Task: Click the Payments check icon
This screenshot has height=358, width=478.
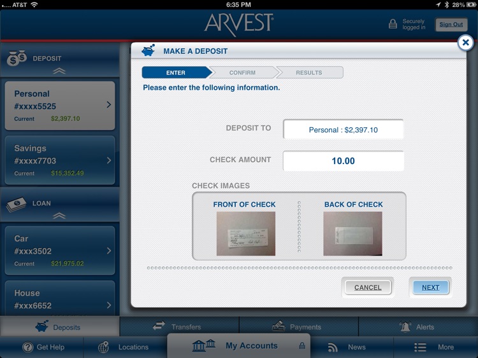Action: click(x=279, y=326)
